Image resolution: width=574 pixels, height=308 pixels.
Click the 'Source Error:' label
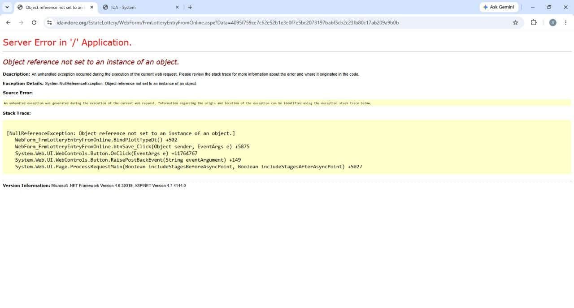pos(18,93)
